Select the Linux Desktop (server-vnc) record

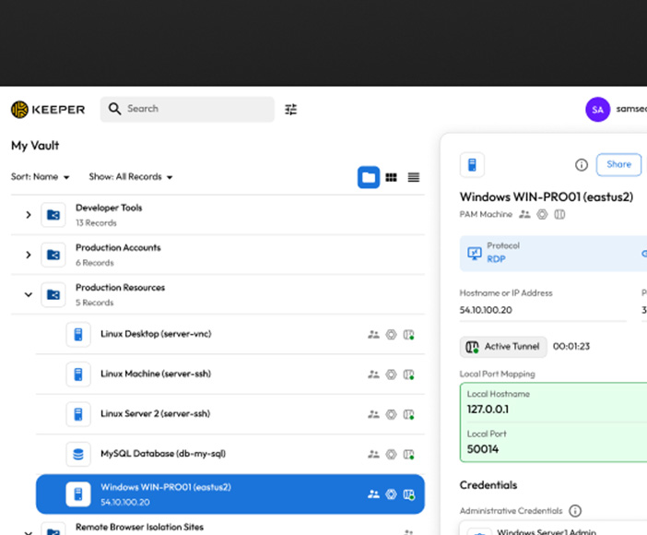coord(230,334)
